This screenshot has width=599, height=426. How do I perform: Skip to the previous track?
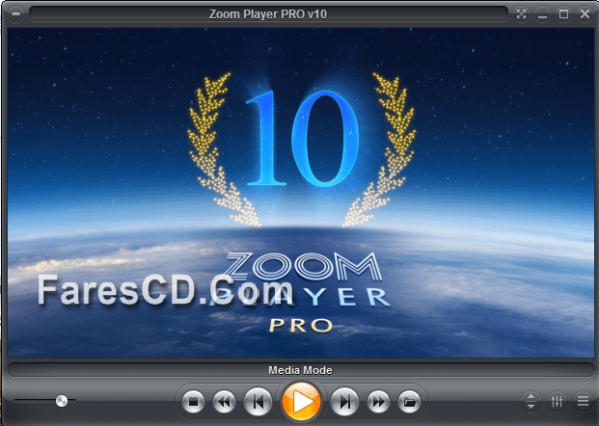pos(257,400)
